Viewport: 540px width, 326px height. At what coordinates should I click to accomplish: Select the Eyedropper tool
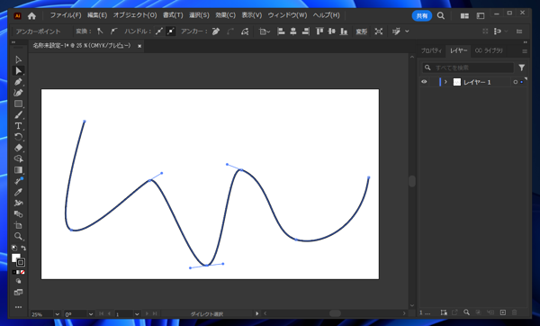pyautogui.click(x=18, y=192)
